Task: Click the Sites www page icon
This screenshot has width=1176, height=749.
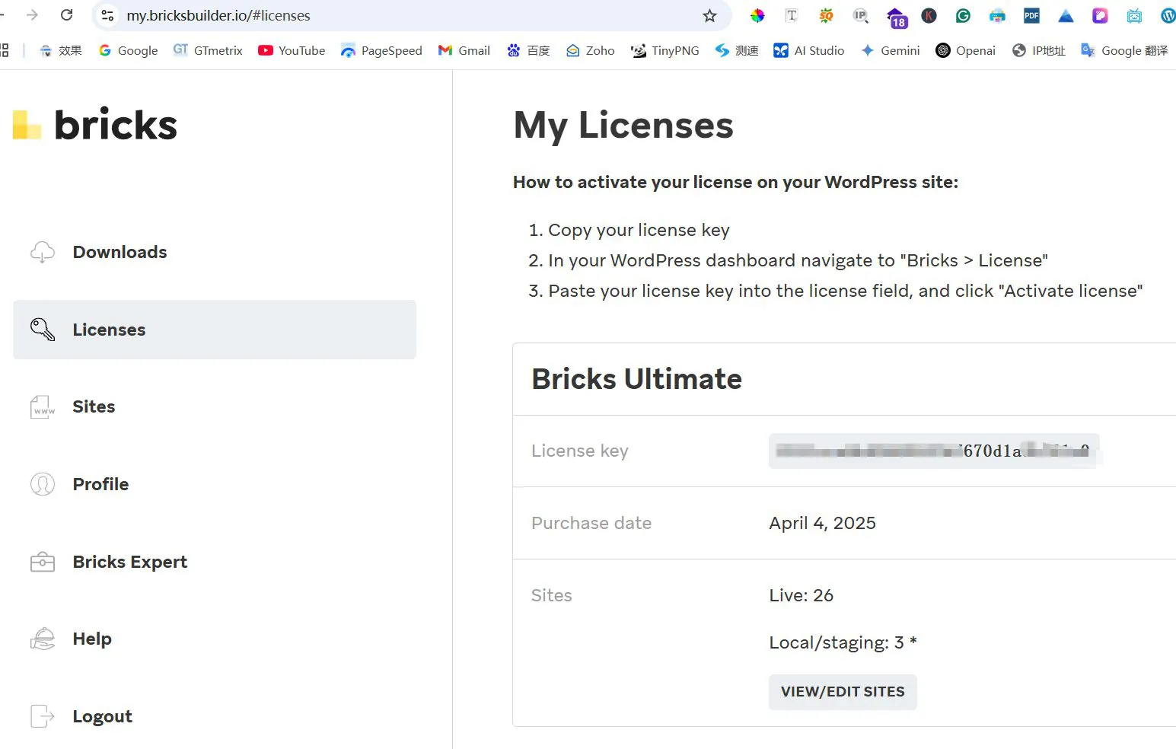Action: 43,407
